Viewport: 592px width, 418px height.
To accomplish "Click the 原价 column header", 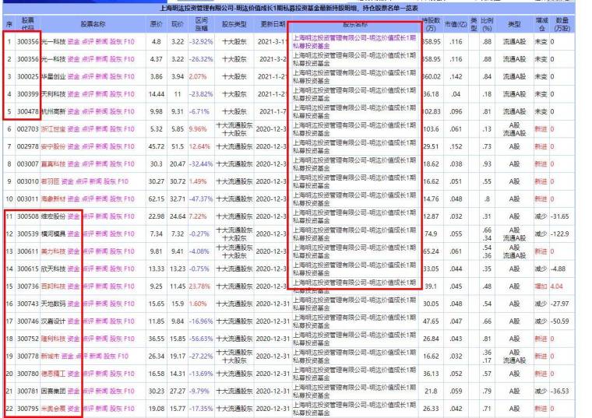I will click(157, 24).
